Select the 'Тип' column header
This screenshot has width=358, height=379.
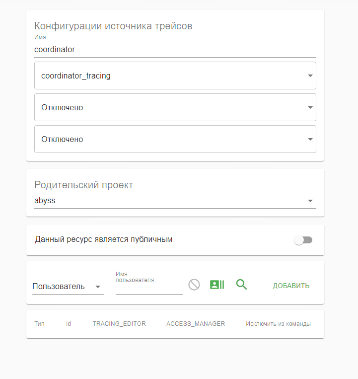(39, 324)
